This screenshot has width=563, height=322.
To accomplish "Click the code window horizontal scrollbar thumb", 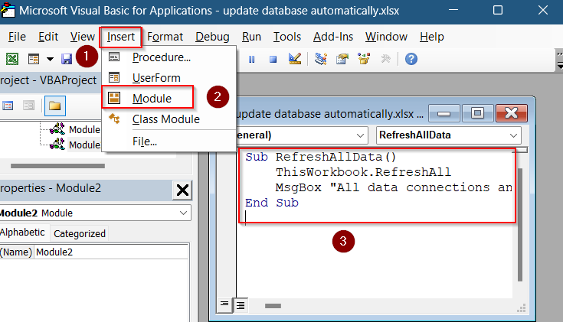I will click(273, 306).
